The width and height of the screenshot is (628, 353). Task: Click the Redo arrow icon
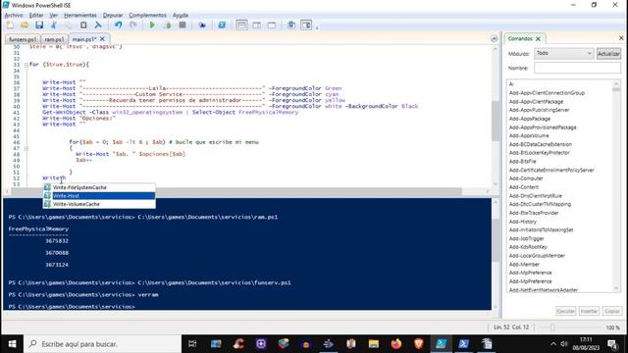(x=133, y=25)
